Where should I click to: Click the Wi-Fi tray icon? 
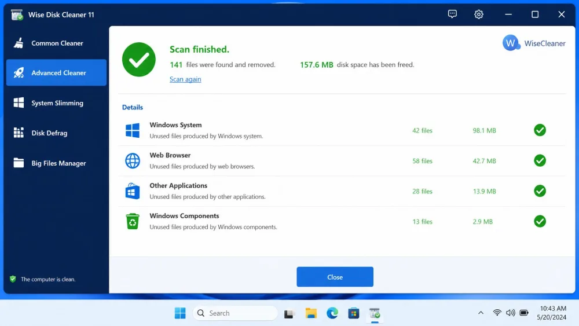[x=497, y=313]
